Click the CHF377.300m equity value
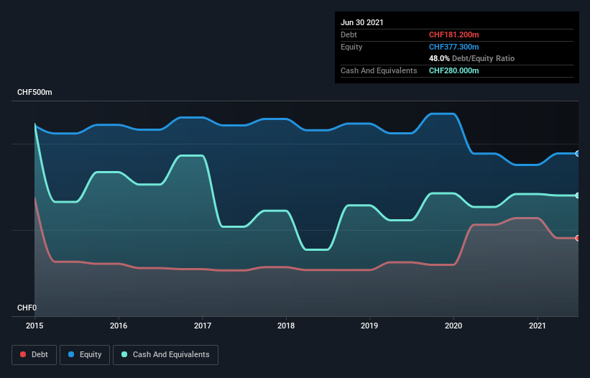The height and width of the screenshot is (378, 590). click(453, 47)
